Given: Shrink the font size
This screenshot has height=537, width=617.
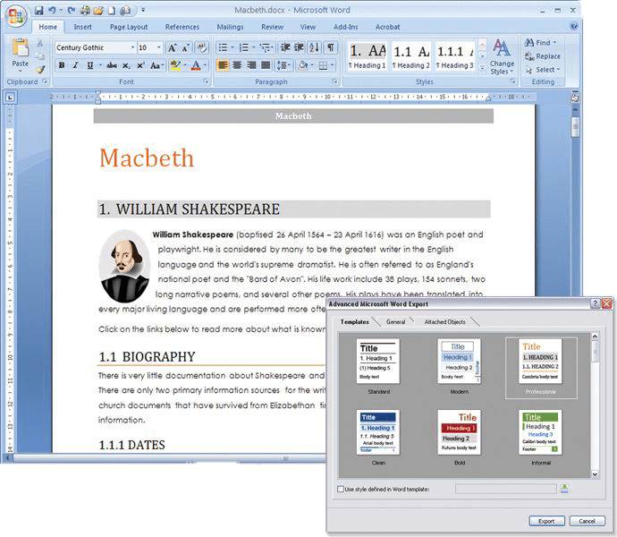Looking at the screenshot, I should tap(185, 47).
